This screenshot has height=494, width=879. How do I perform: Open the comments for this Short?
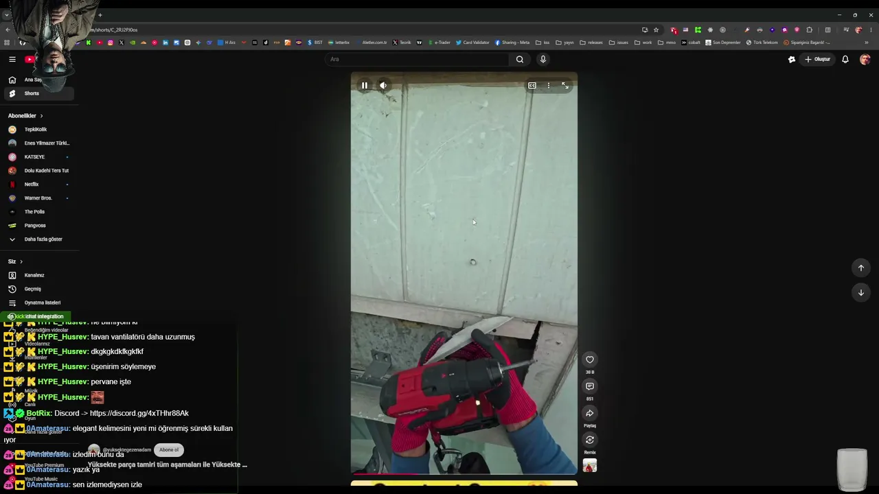589,386
